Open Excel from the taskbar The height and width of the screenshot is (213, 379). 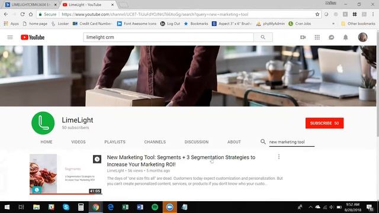click(x=125, y=207)
